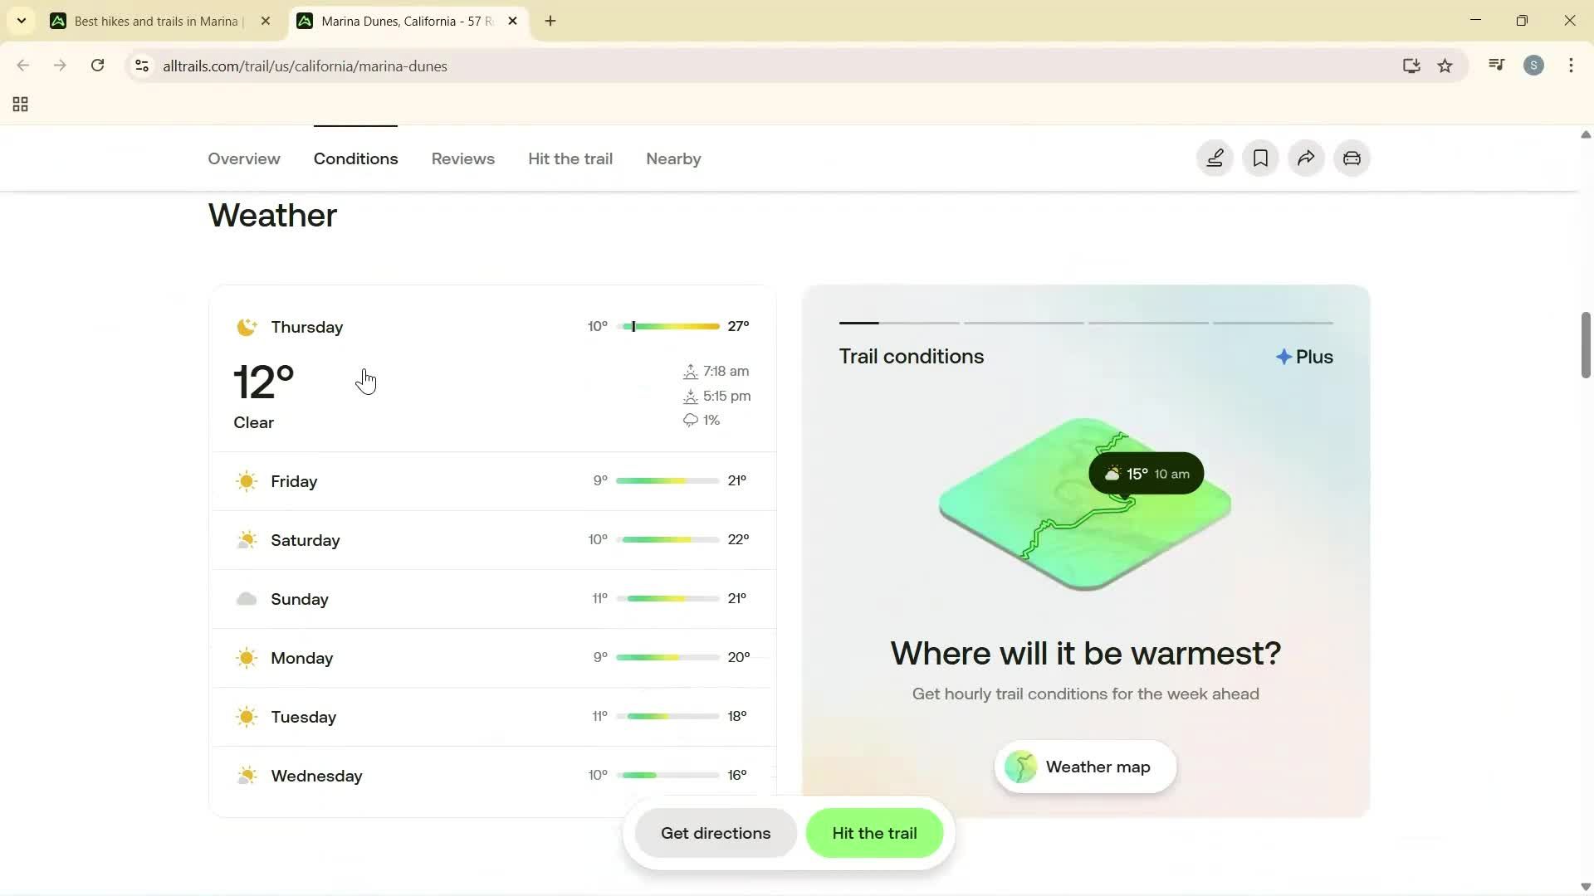
Task: Select the Reviews tab
Action: (462, 158)
